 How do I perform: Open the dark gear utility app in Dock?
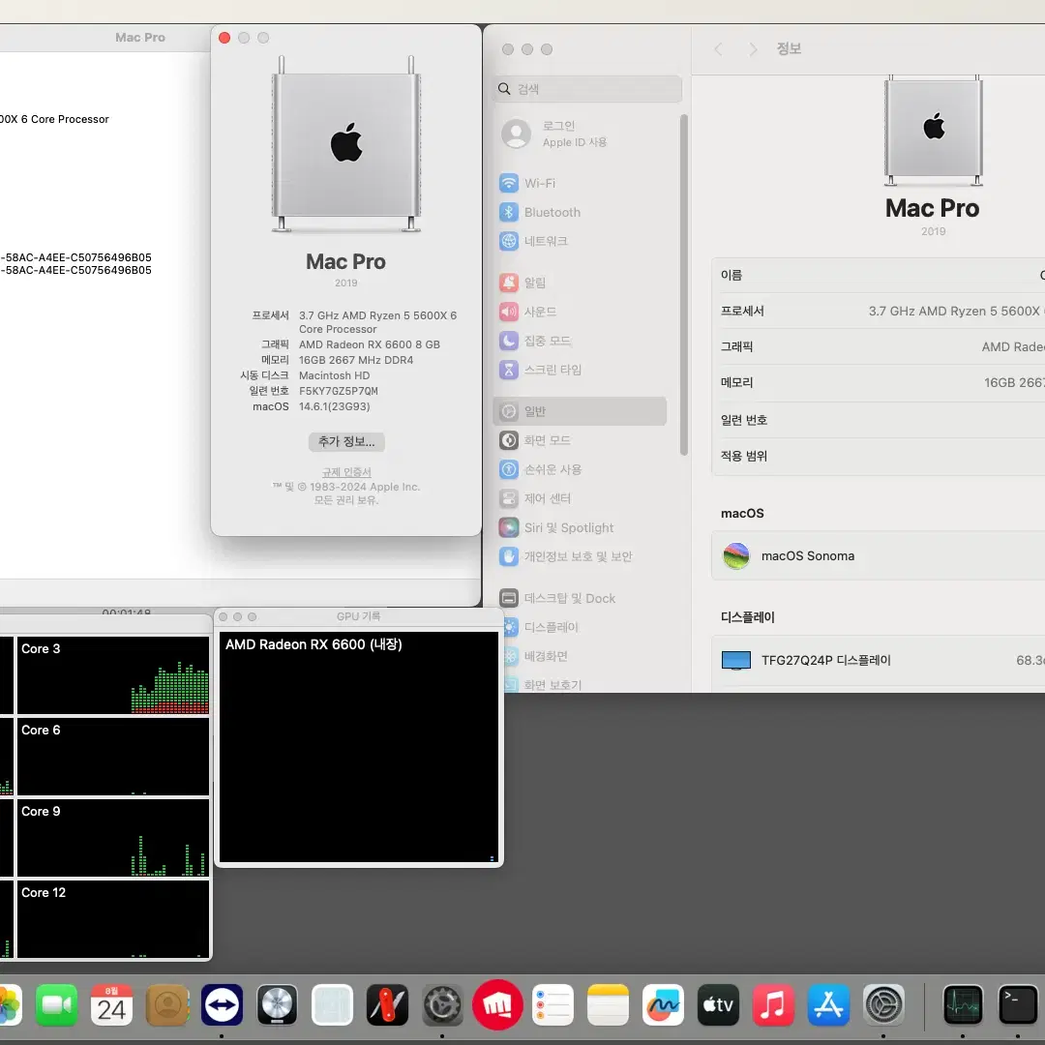point(442,1004)
